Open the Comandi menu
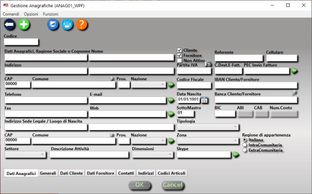Viewport: 312px width, 194px height. [11, 14]
